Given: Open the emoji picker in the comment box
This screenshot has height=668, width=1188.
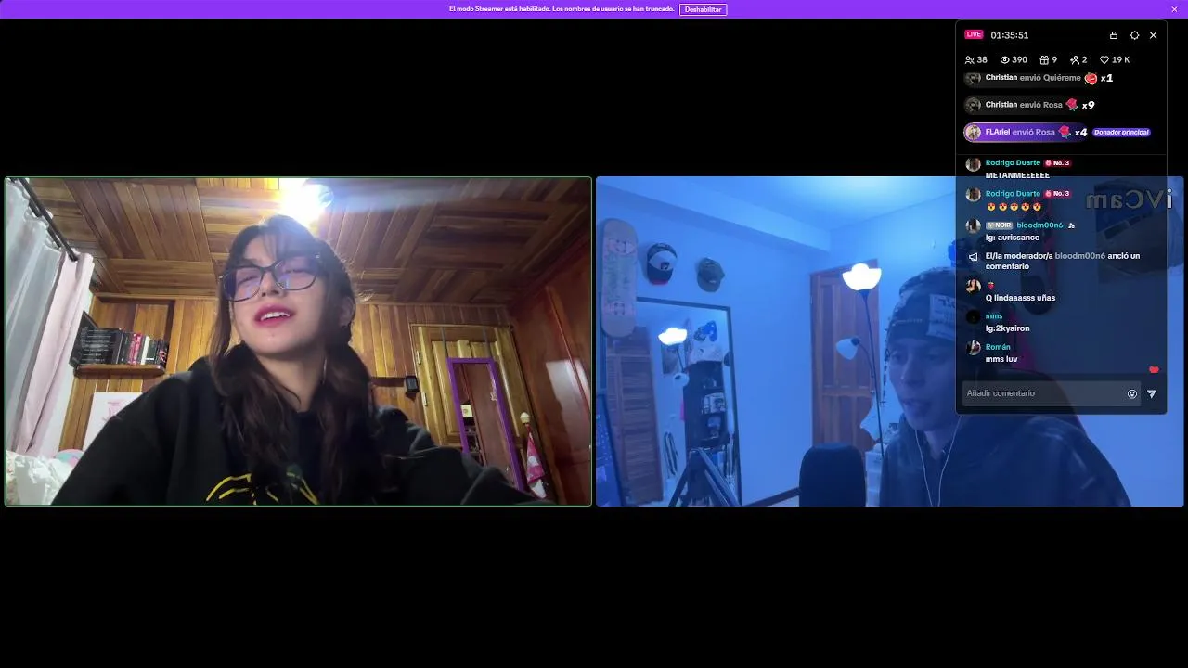Looking at the screenshot, I should (1132, 393).
